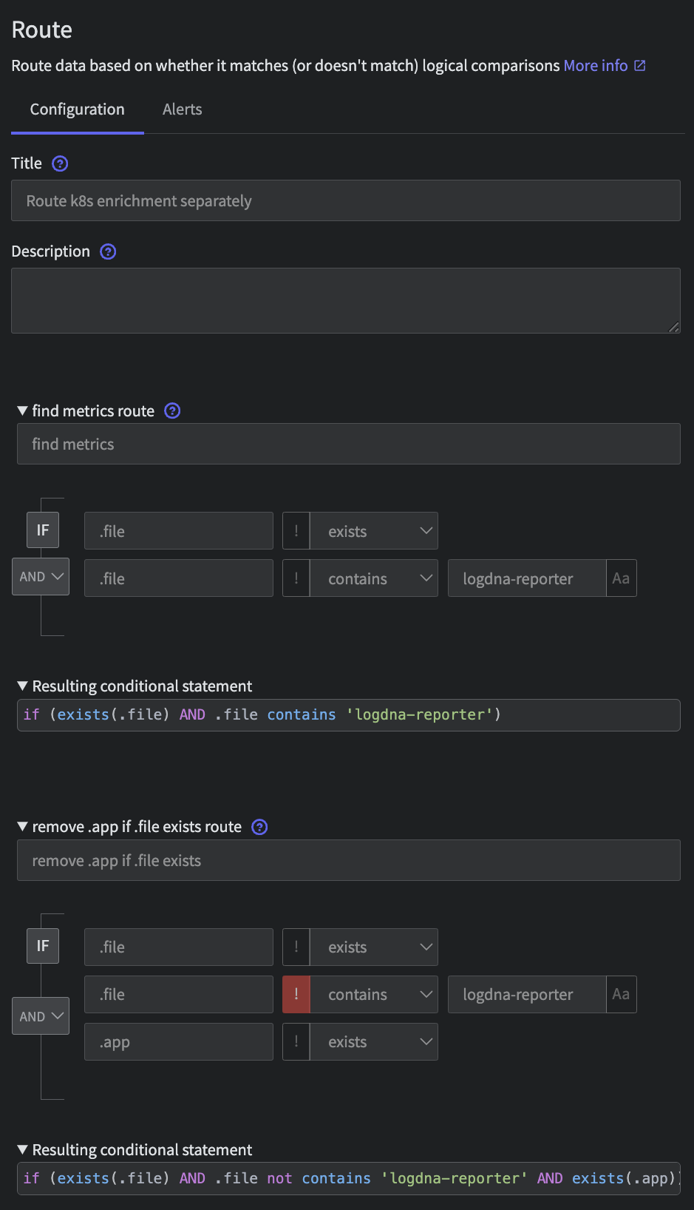
Task: Click the Description help question icon
Action: 108,251
